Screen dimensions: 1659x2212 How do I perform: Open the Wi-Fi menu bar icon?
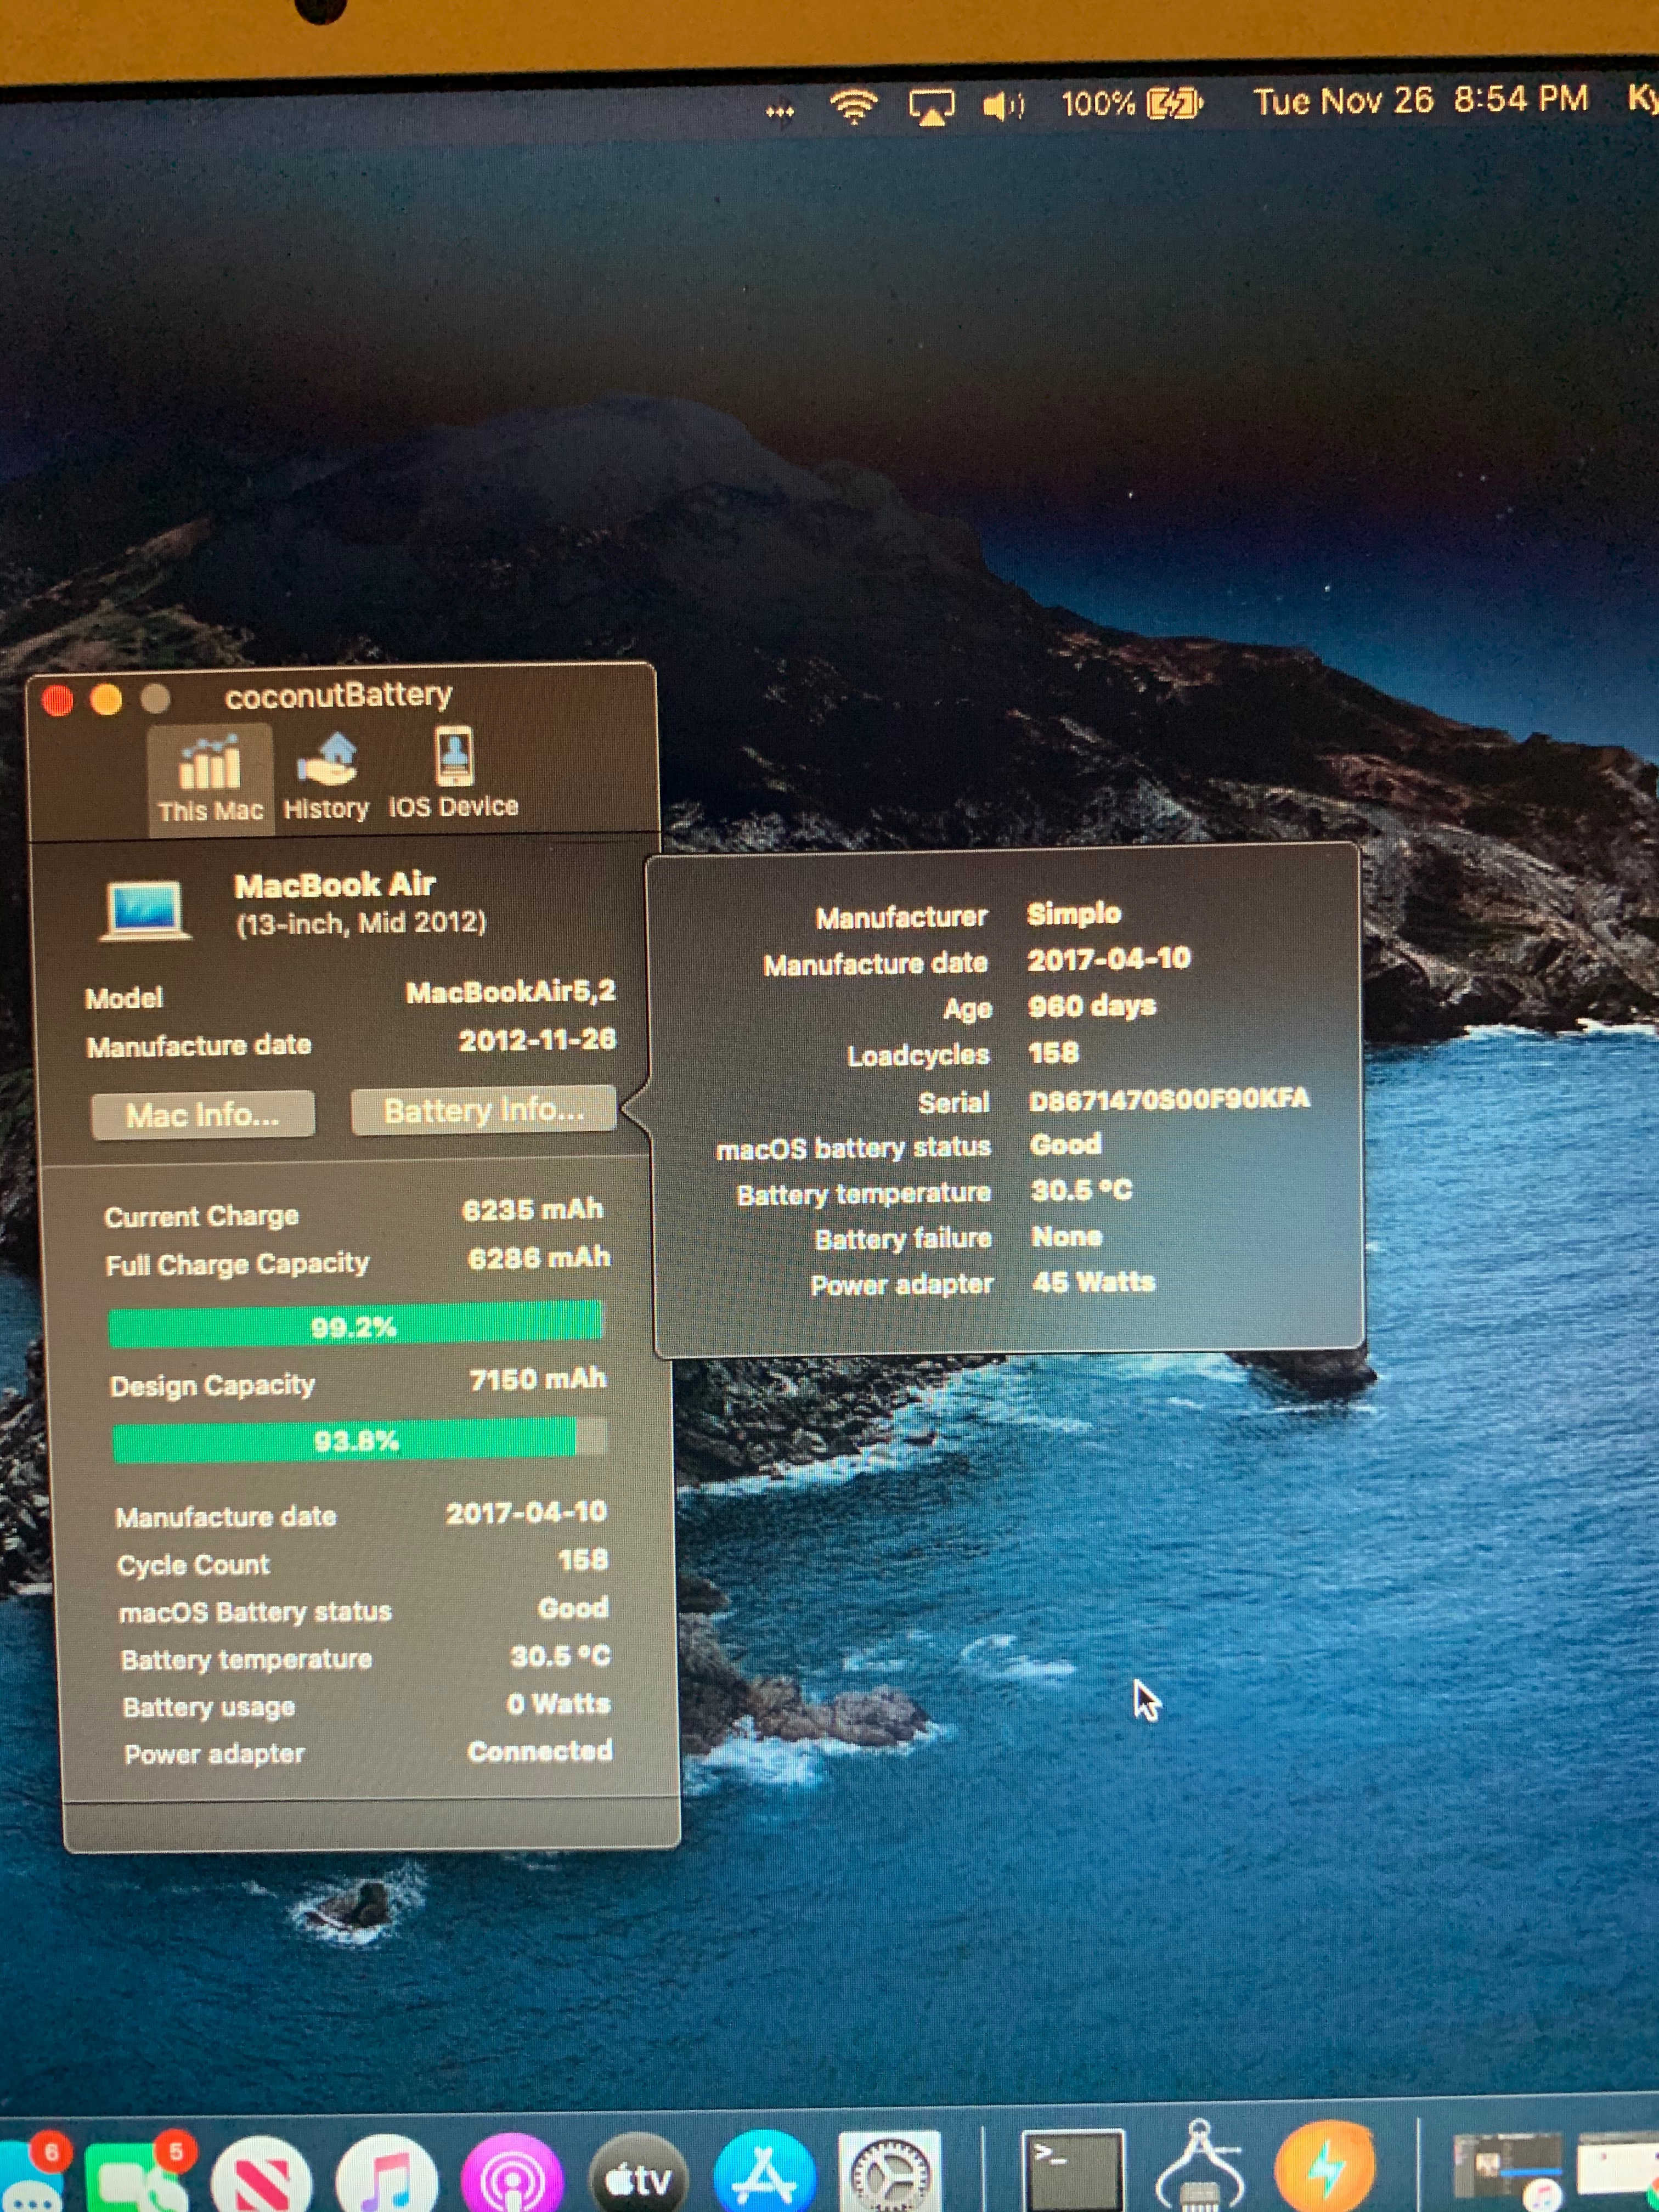point(854,104)
